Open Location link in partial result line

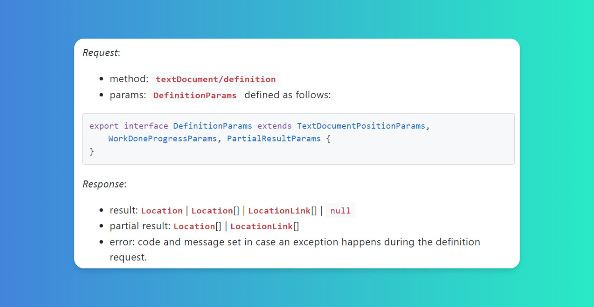click(x=194, y=227)
